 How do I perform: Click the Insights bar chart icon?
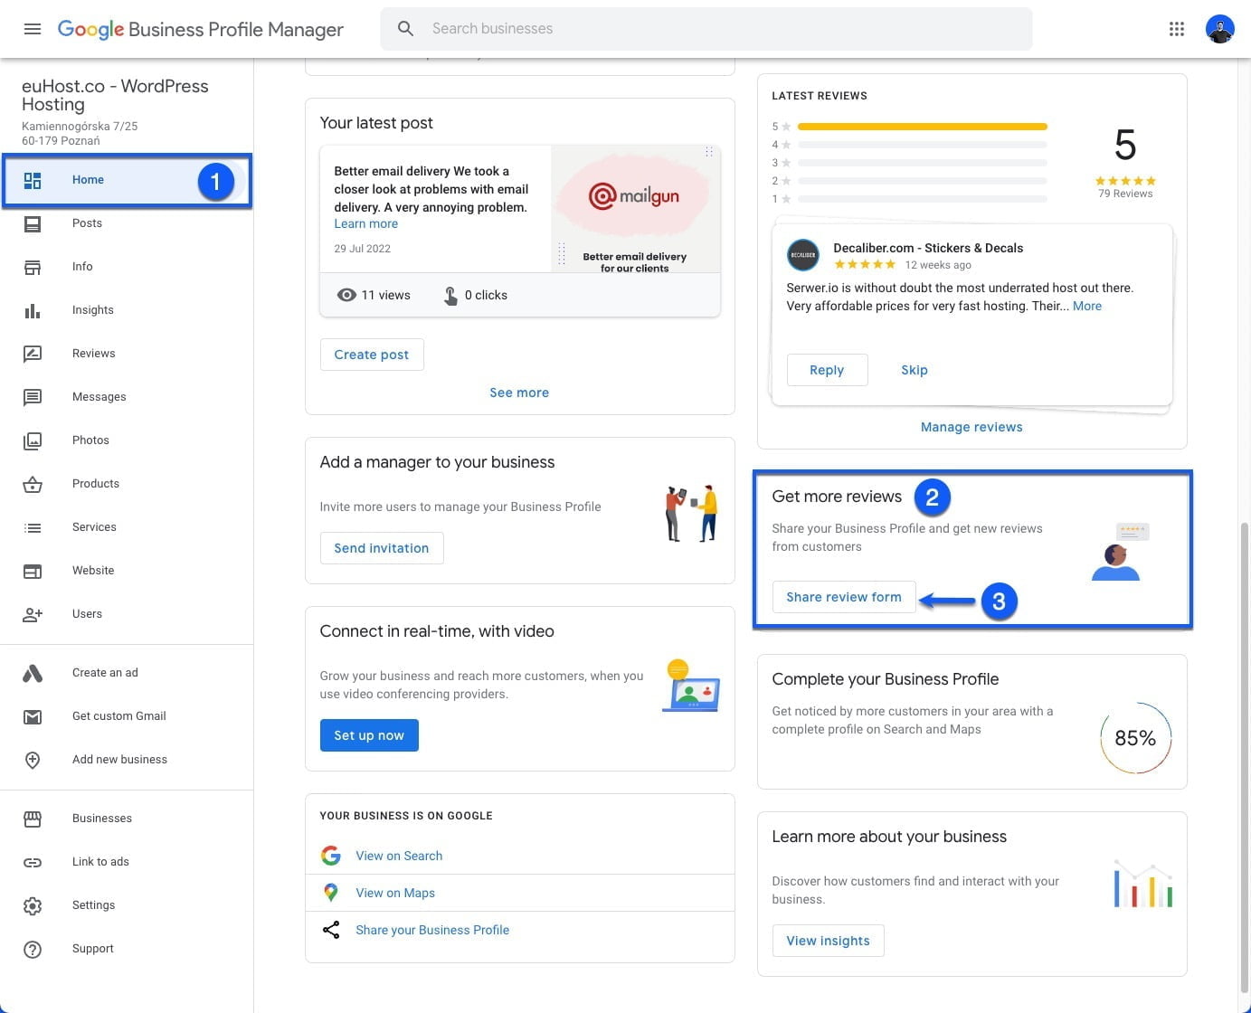click(33, 310)
